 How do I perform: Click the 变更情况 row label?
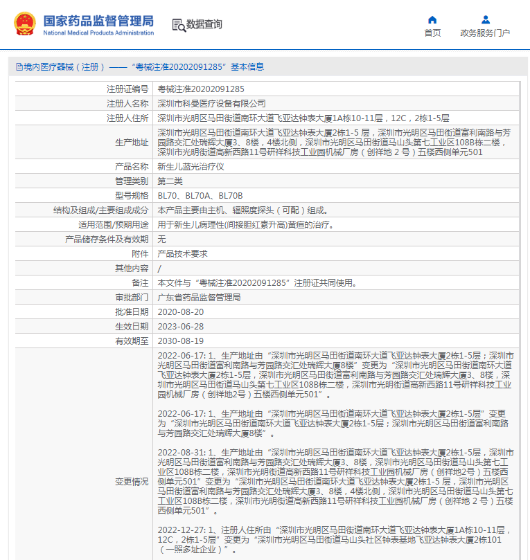132,482
